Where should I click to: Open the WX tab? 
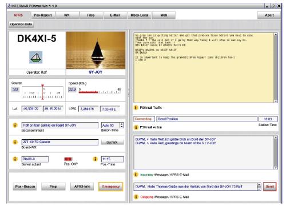pyautogui.click(x=67, y=15)
